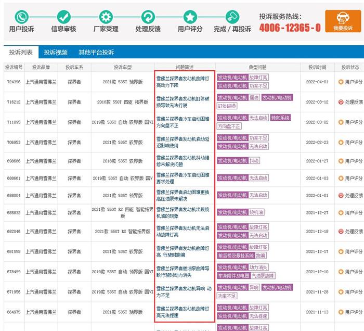Click complaint number 671956
This screenshot has width=364, height=331.
point(14,292)
